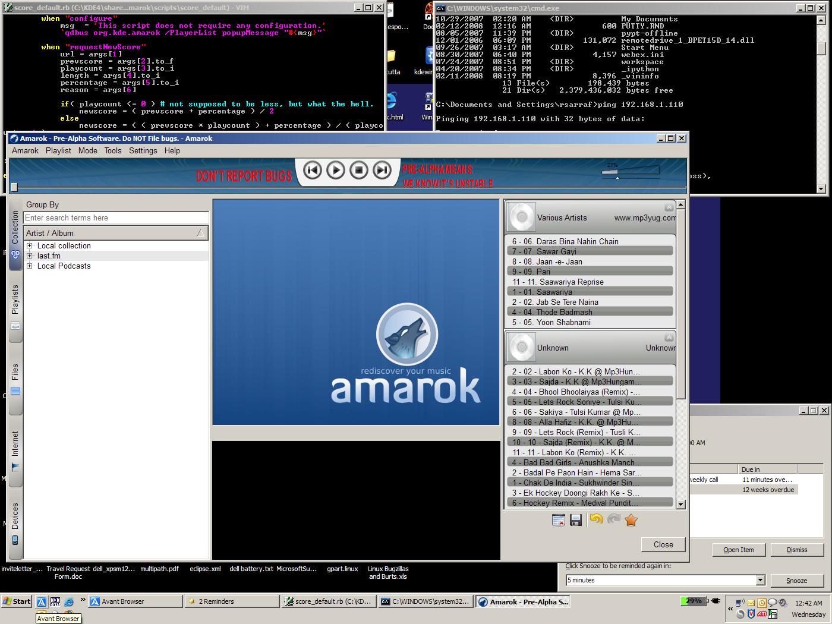Image resolution: width=832 pixels, height=624 pixels.
Task: Collapse the Various Artists album group
Action: [669, 207]
